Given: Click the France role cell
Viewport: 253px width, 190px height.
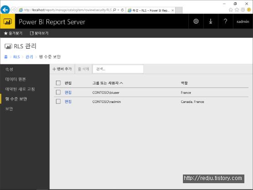Looking at the screenshot, I should [x=186, y=92].
